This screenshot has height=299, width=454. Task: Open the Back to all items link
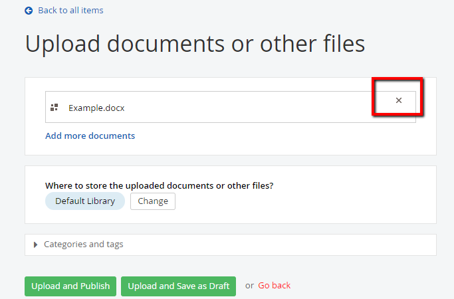tap(70, 11)
